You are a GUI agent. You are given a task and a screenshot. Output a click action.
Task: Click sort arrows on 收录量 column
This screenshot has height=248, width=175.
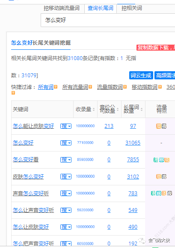94,109
